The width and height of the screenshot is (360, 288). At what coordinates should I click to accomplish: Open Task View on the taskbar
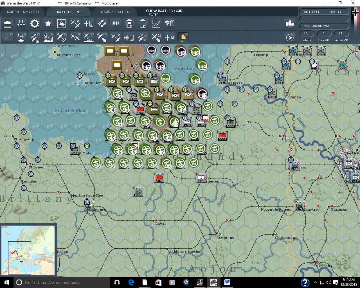[117, 282]
